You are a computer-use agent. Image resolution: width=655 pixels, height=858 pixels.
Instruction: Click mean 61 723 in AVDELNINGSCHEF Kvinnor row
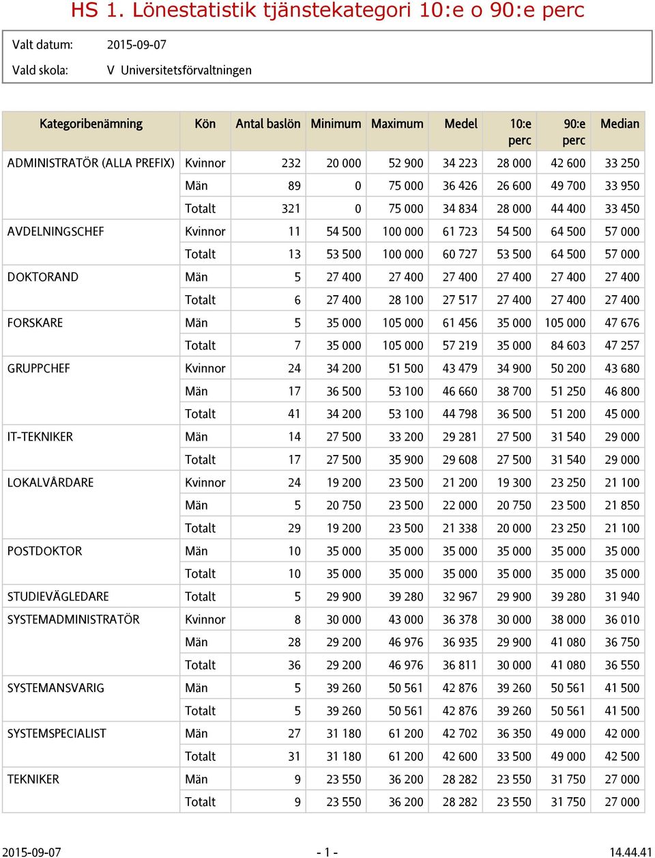click(x=460, y=232)
